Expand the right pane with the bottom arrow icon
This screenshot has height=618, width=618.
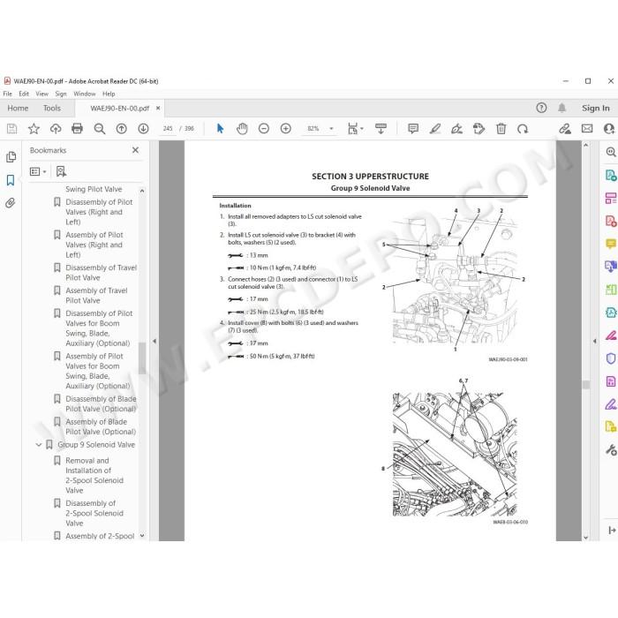612,530
